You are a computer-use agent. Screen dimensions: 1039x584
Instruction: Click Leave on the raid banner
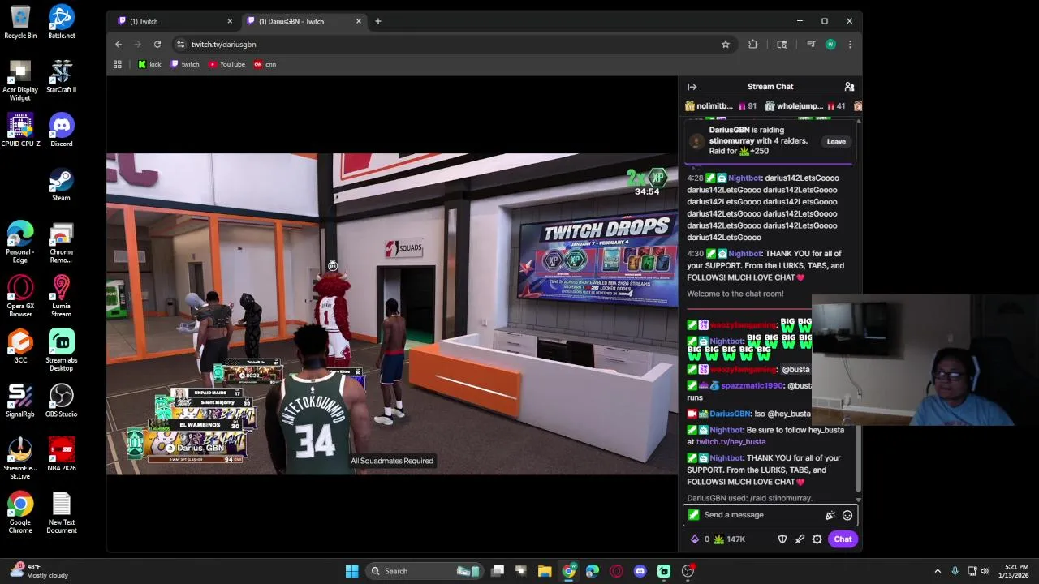pos(836,141)
